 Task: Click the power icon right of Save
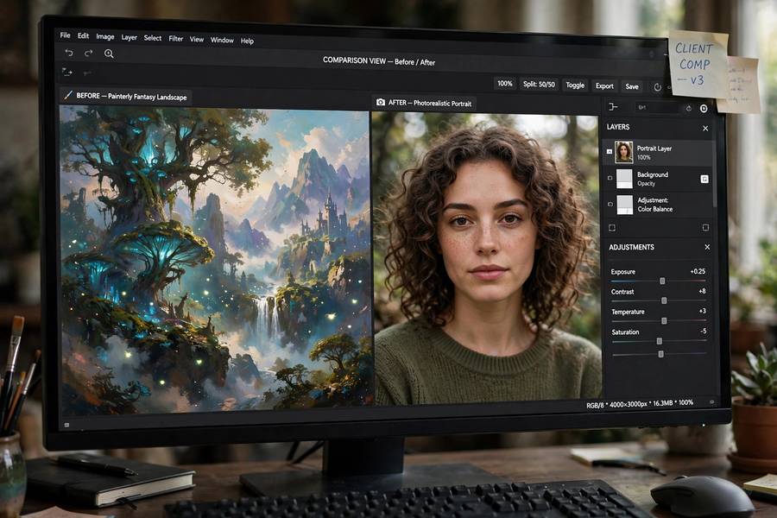(x=657, y=87)
